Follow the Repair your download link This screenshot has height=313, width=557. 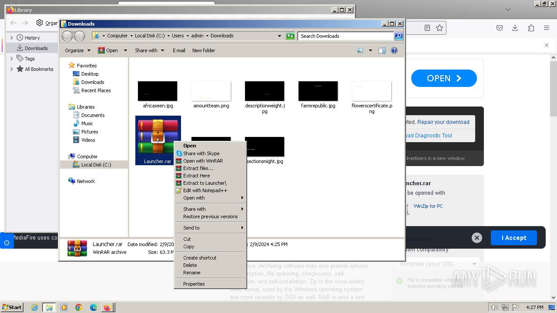443,122
